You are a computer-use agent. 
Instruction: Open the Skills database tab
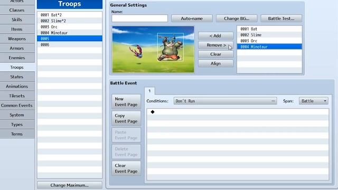pos(17,20)
